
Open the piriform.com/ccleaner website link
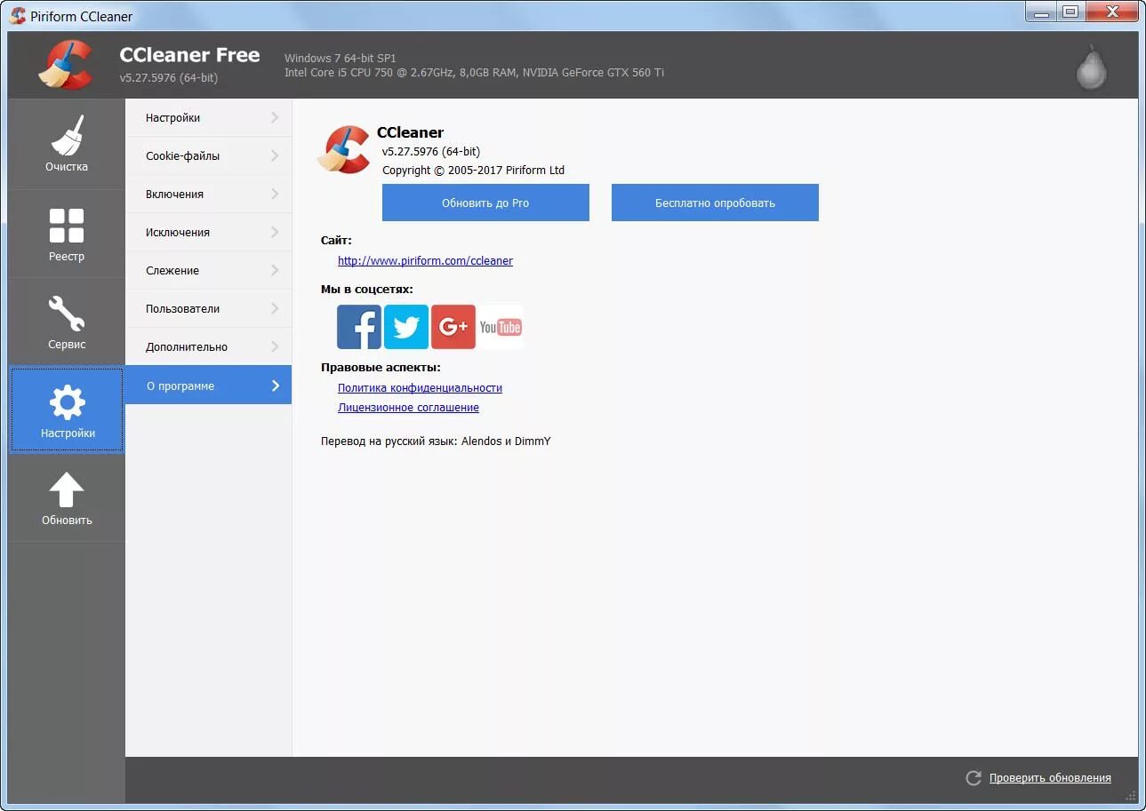(425, 260)
